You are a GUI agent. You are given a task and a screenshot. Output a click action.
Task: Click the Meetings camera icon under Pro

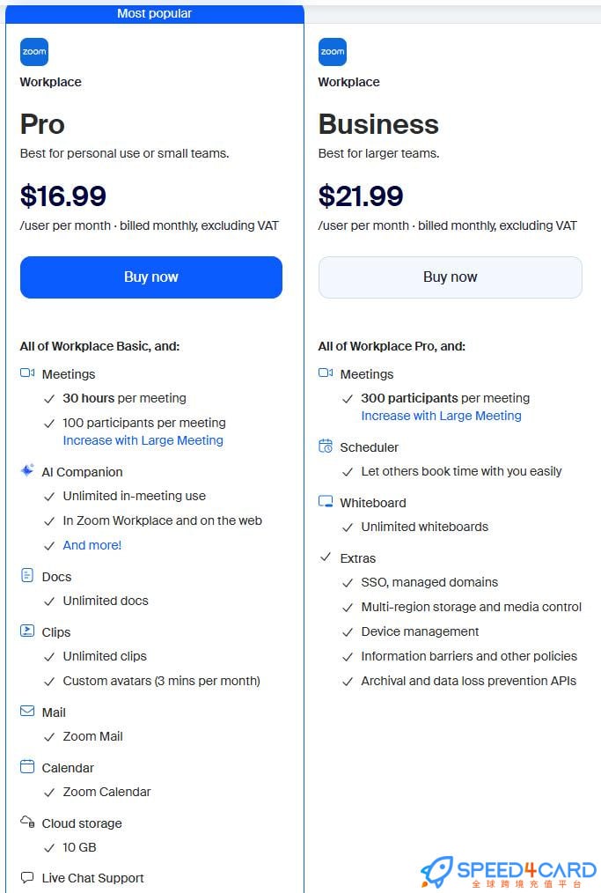point(27,373)
